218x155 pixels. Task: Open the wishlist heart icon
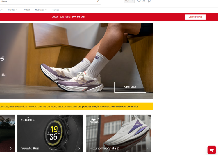pyautogui.click(x=139, y=1)
